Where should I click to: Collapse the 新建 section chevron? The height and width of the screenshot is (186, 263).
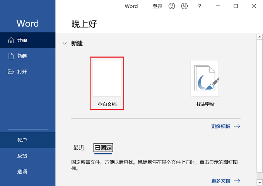65,43
